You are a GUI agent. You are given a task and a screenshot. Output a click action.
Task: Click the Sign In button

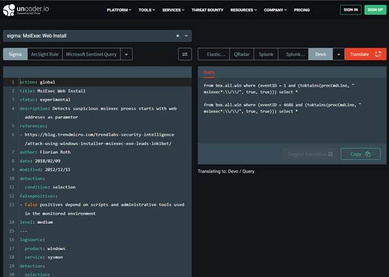click(x=350, y=10)
